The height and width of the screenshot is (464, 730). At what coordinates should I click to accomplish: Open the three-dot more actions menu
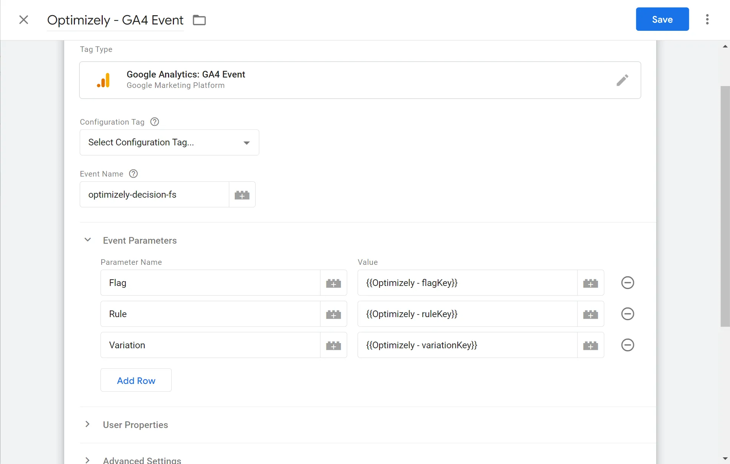707,19
